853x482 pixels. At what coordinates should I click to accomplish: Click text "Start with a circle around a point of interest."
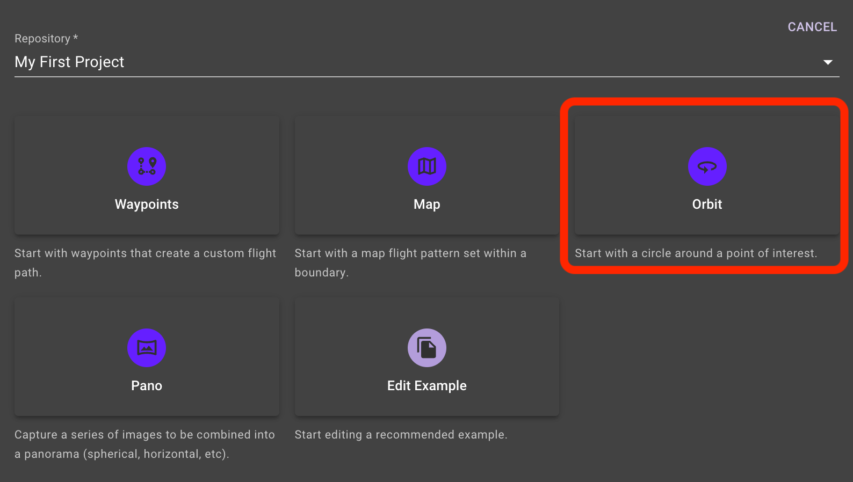[696, 253]
